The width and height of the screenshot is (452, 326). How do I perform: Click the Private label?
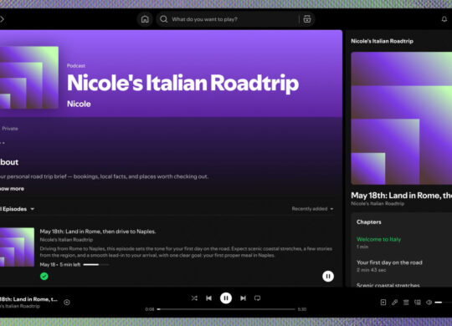coord(10,129)
